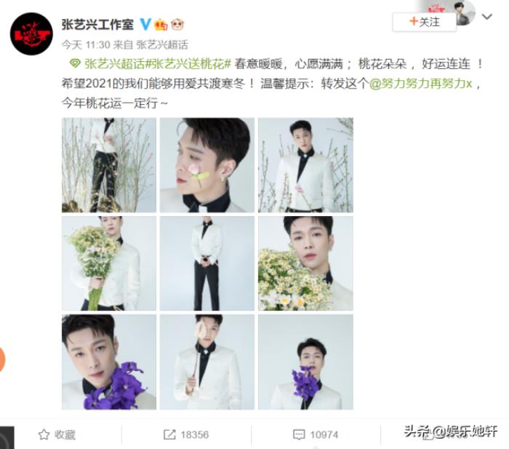Viewport: 509px width, 449px height.
Task: Click the blue V verification badge
Action: point(145,24)
